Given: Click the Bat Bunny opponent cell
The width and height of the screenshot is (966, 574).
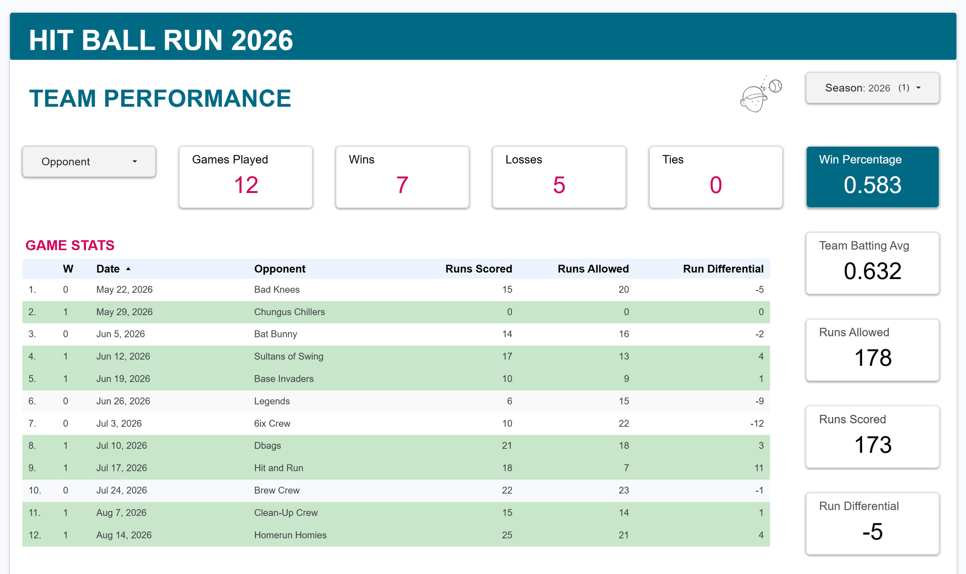Looking at the screenshot, I should coord(276,334).
